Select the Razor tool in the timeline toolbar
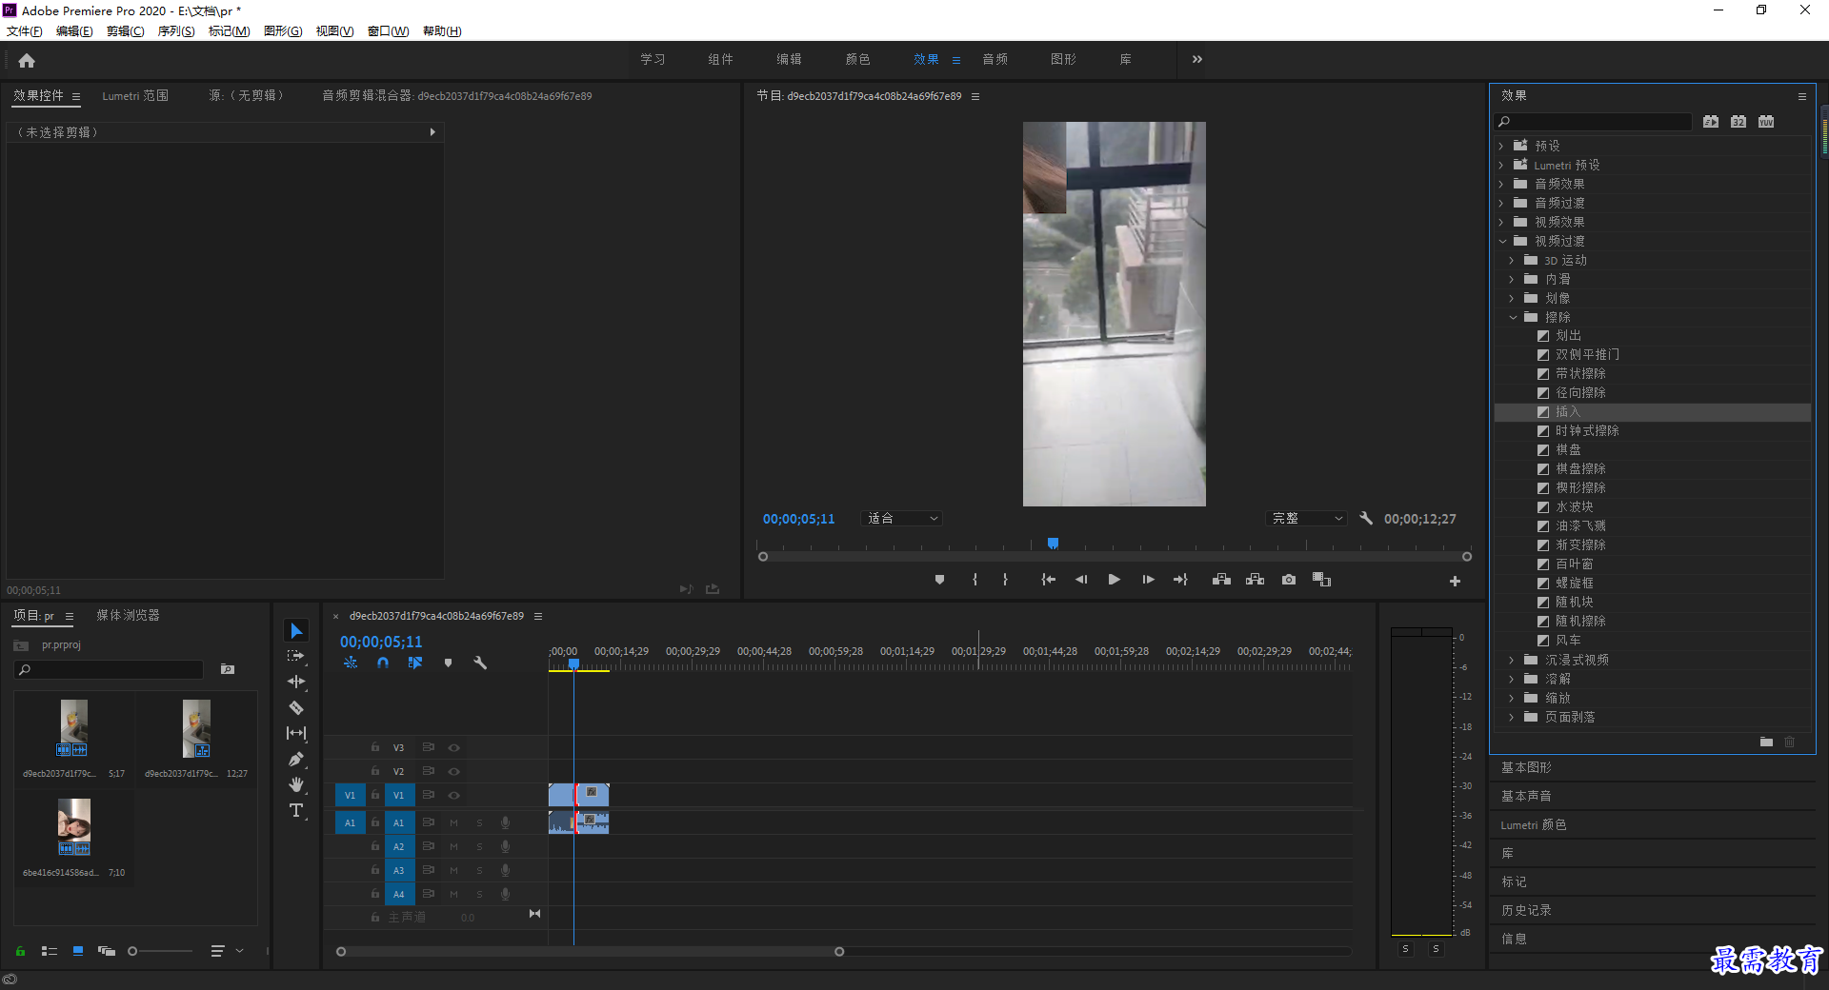This screenshot has width=1829, height=990. coord(296,707)
